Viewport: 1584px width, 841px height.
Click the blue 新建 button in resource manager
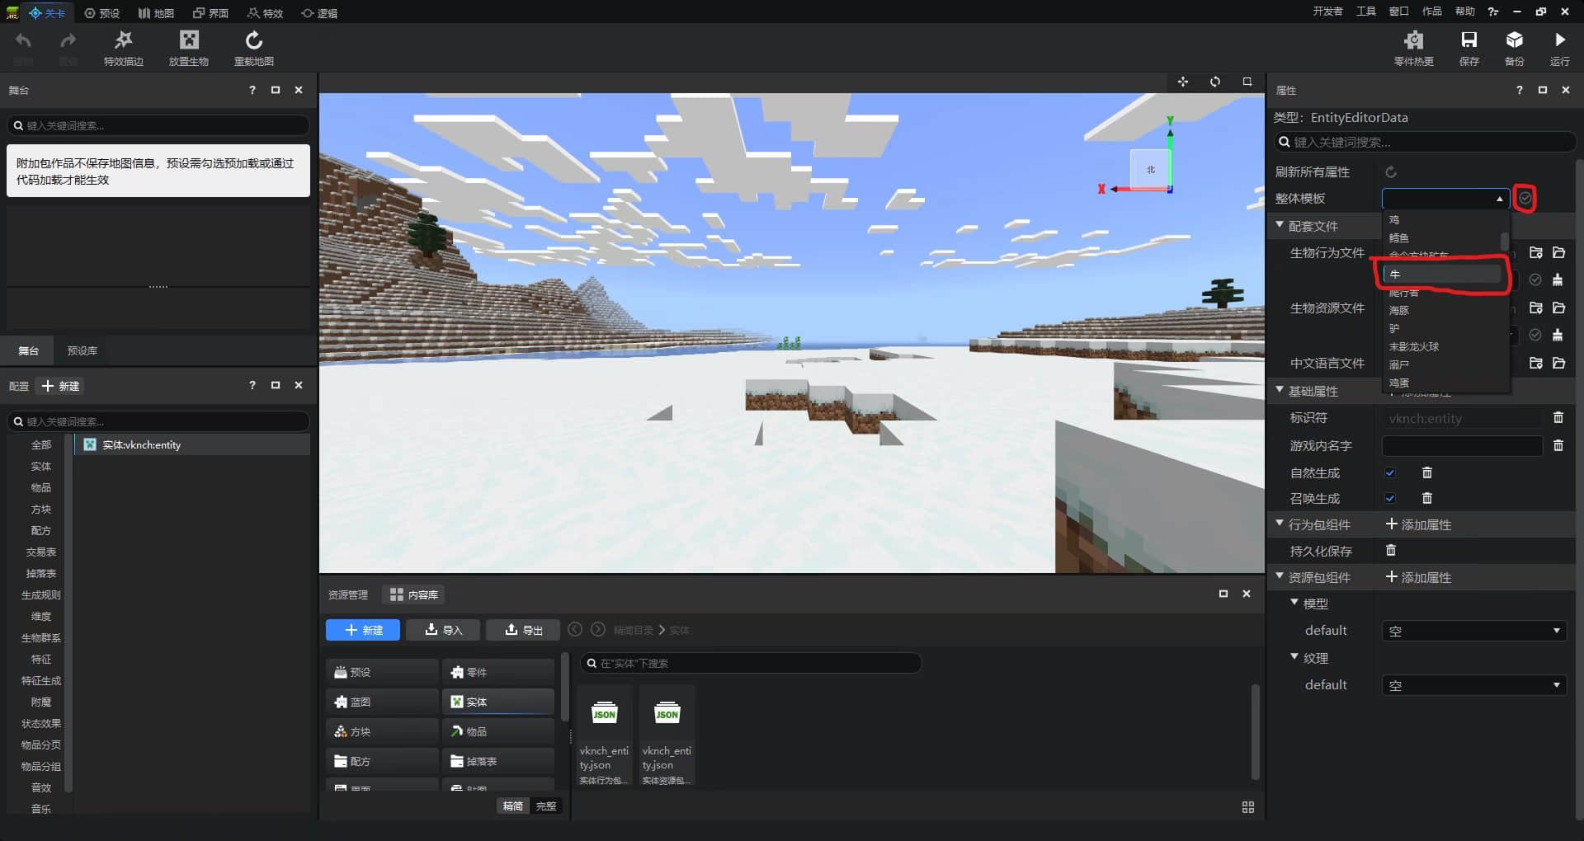tap(363, 630)
